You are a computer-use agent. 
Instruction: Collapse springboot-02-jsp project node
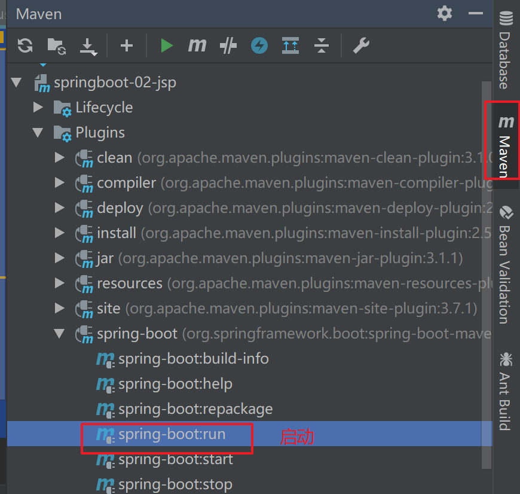point(16,82)
